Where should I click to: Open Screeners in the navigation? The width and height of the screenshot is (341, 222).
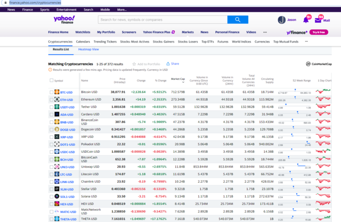pyautogui.click(x=129, y=32)
